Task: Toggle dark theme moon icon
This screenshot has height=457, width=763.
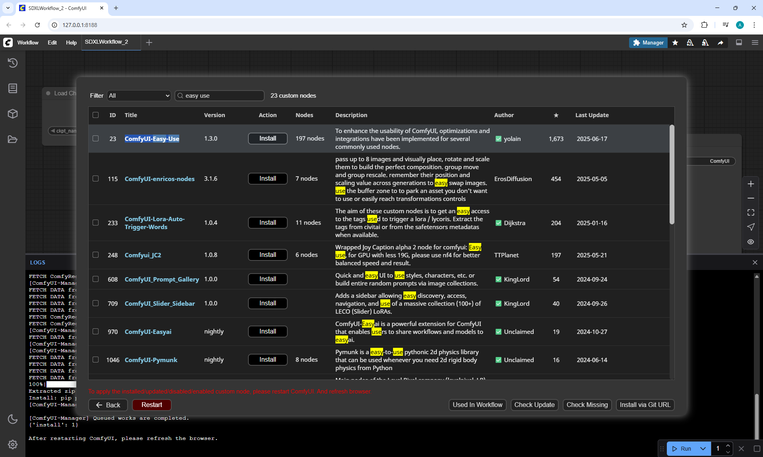Action: tap(13, 419)
